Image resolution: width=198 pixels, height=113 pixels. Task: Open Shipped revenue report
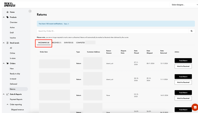pyautogui.click(x=17, y=110)
